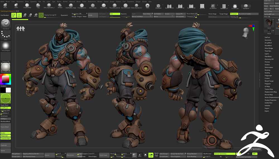Viewport: 279px width, 159px height.
Task: Select the Orb_Curve brush
Action: 104,6
